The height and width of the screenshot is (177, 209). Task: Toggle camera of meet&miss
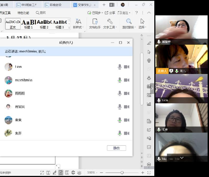click(126, 80)
